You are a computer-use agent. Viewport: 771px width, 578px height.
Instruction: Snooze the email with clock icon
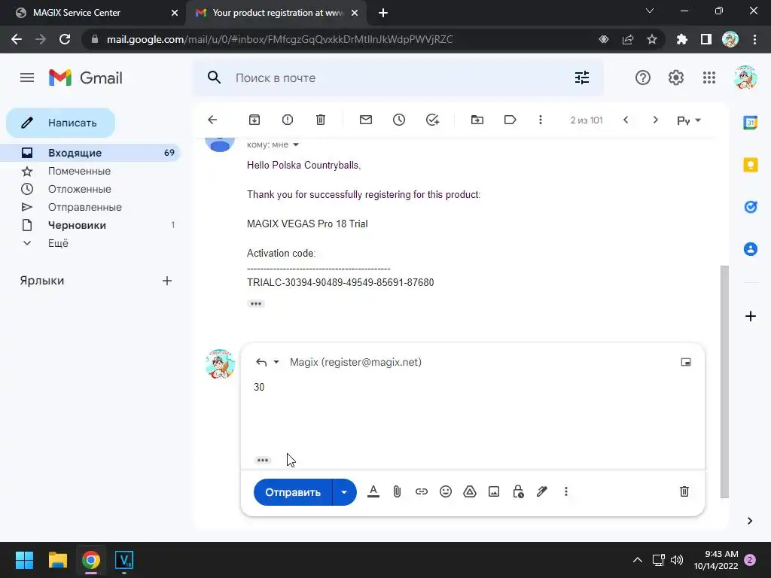pyautogui.click(x=399, y=120)
